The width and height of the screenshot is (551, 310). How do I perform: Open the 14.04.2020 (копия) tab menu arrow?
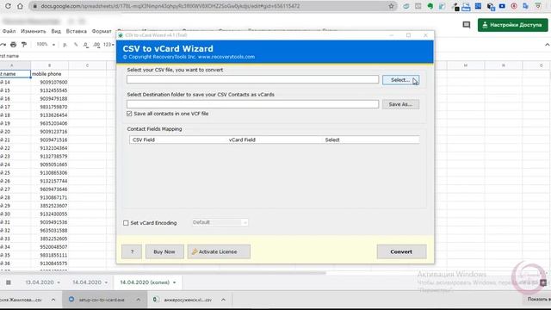point(174,282)
